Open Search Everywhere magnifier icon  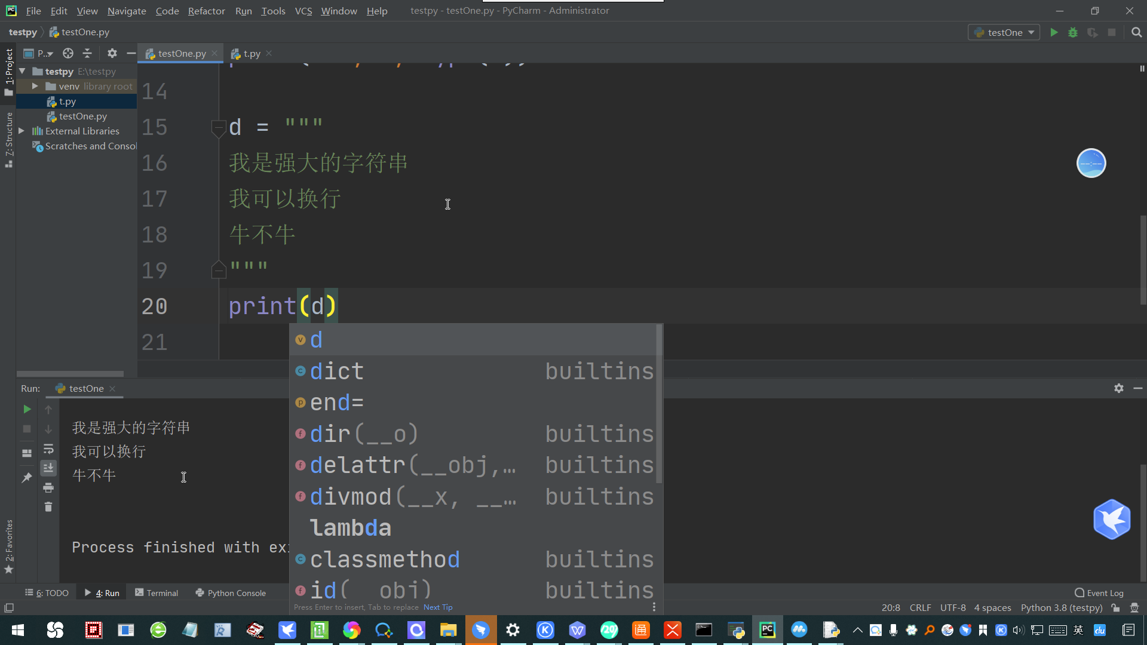click(1136, 32)
